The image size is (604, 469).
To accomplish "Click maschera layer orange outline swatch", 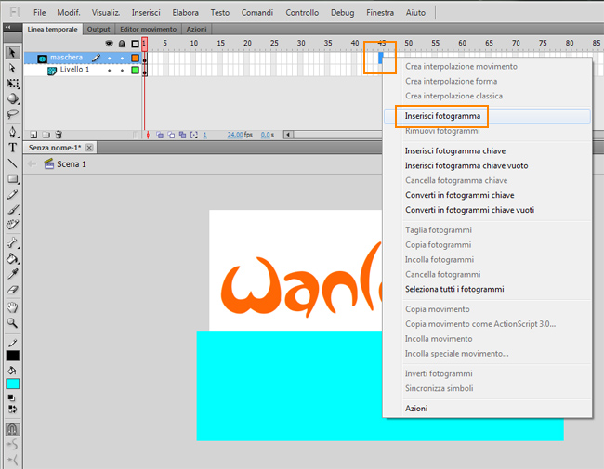I will [x=135, y=59].
